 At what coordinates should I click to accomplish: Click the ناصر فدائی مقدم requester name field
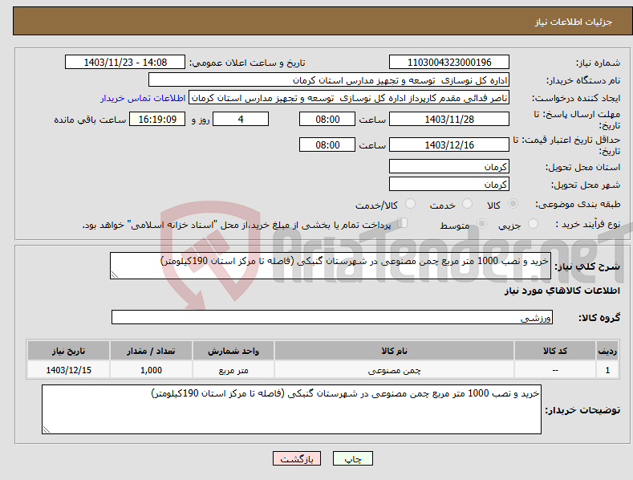point(349,98)
